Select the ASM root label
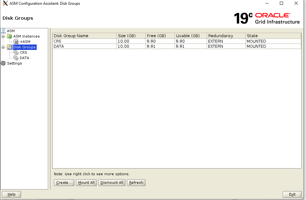The image size is (306, 200). 11,31
